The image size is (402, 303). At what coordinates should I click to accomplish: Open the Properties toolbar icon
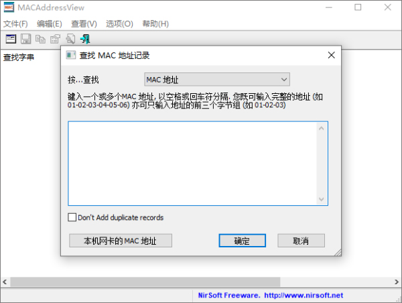[55, 39]
